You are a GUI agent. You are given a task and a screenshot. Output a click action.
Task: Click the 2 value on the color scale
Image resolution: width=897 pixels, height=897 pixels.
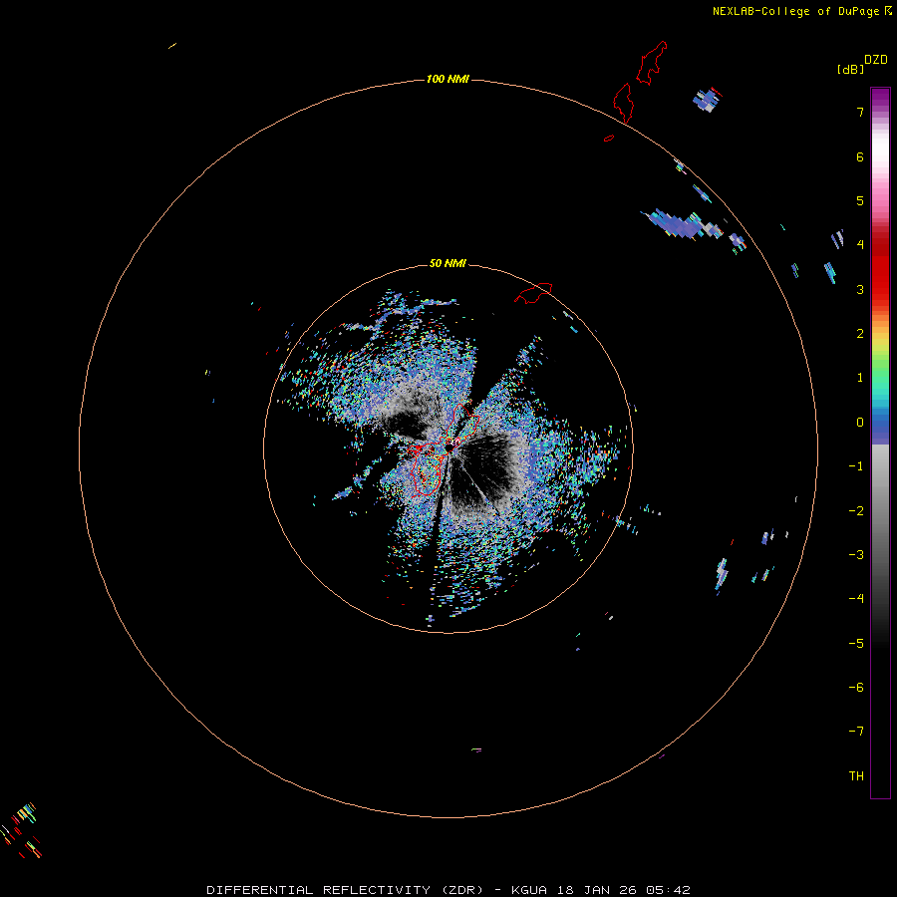click(x=860, y=334)
